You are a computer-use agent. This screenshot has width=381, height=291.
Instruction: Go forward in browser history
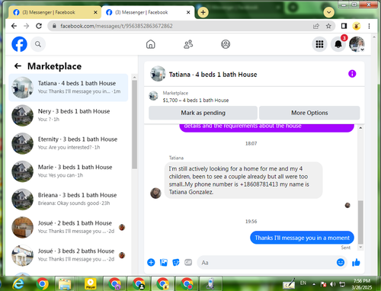pos(27,26)
